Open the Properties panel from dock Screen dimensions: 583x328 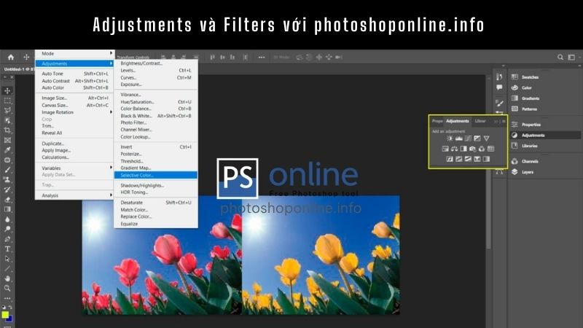point(526,125)
